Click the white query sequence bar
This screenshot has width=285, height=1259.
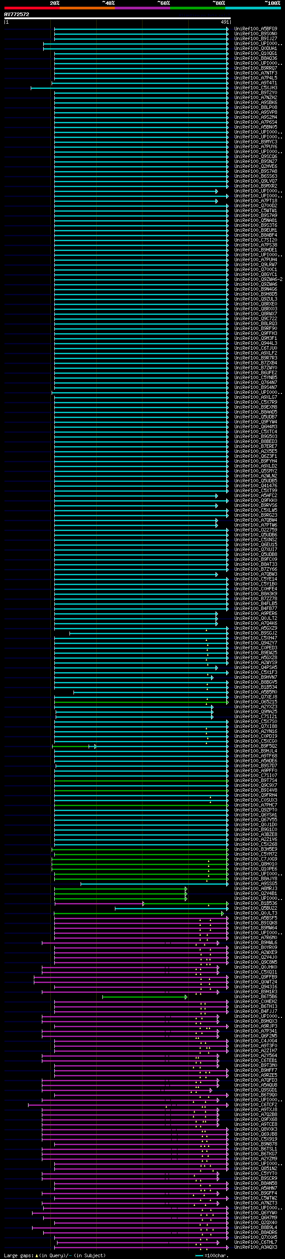point(118,18)
